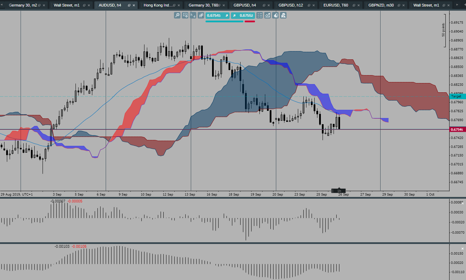
Task: Open chart settings with the gear icon
Action: (x=185, y=15)
